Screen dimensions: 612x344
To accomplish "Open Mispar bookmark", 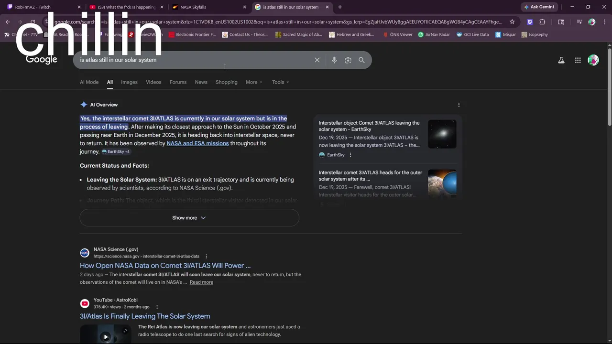I will coord(505,35).
